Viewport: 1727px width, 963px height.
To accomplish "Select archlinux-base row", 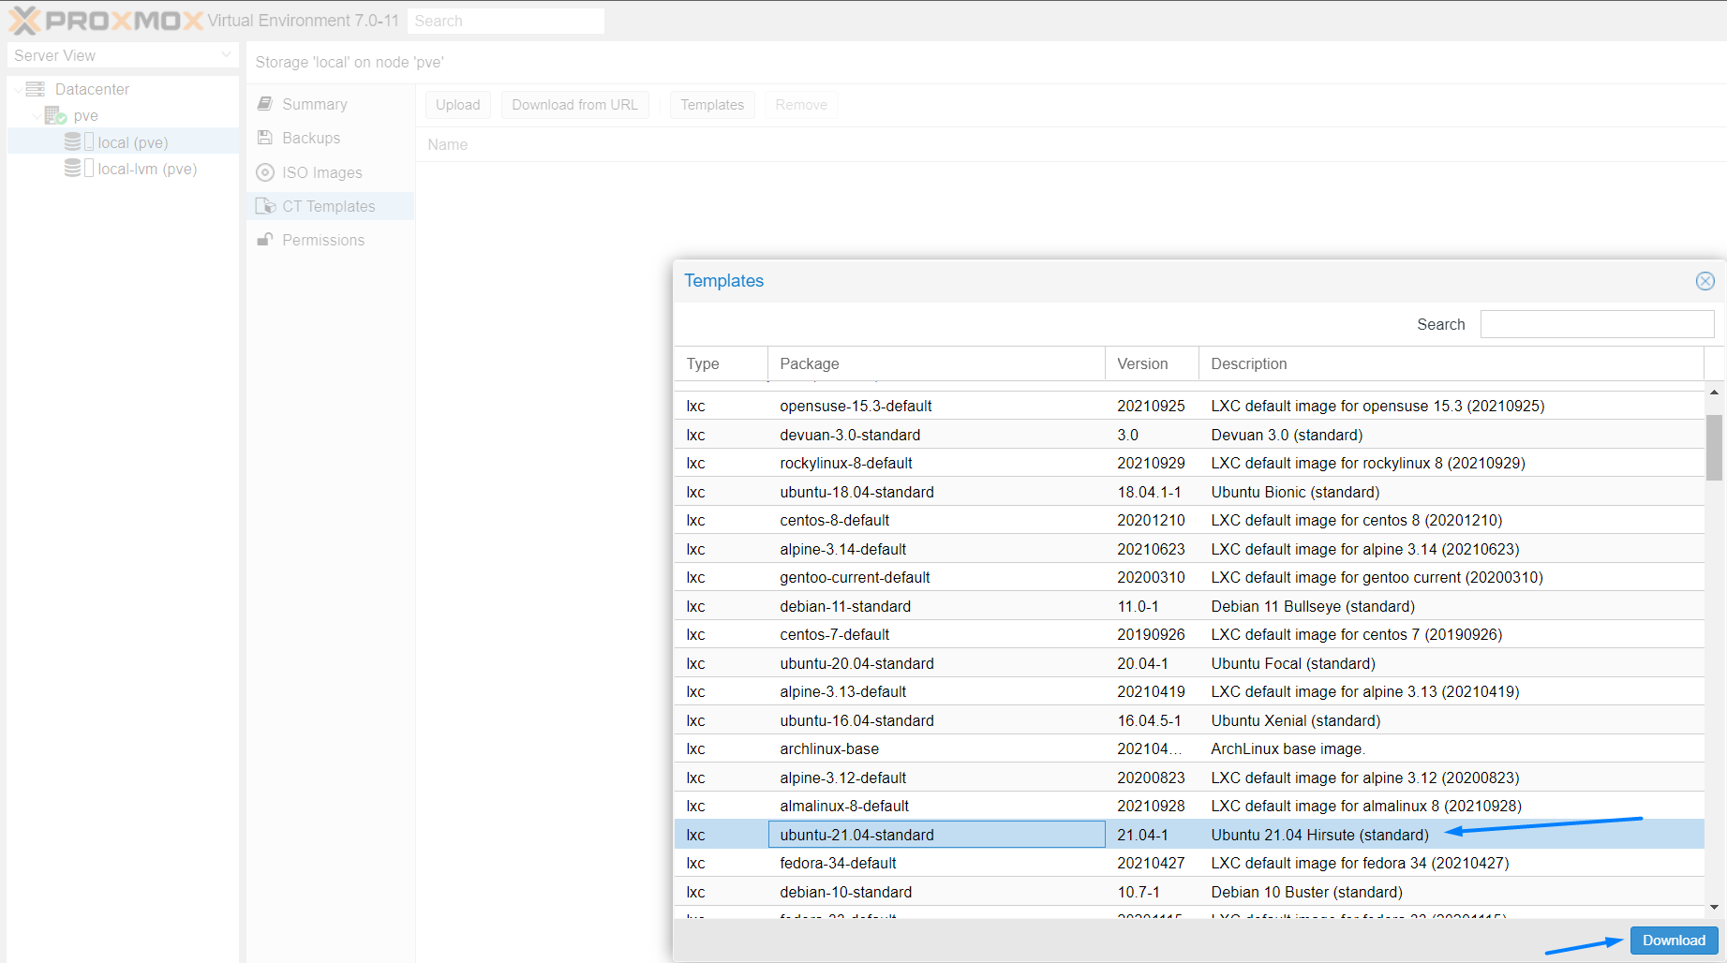I will pyautogui.click(x=1189, y=748).
